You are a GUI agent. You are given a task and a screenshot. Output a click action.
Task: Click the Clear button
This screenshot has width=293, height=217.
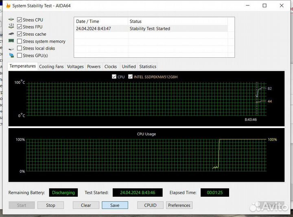point(86,205)
